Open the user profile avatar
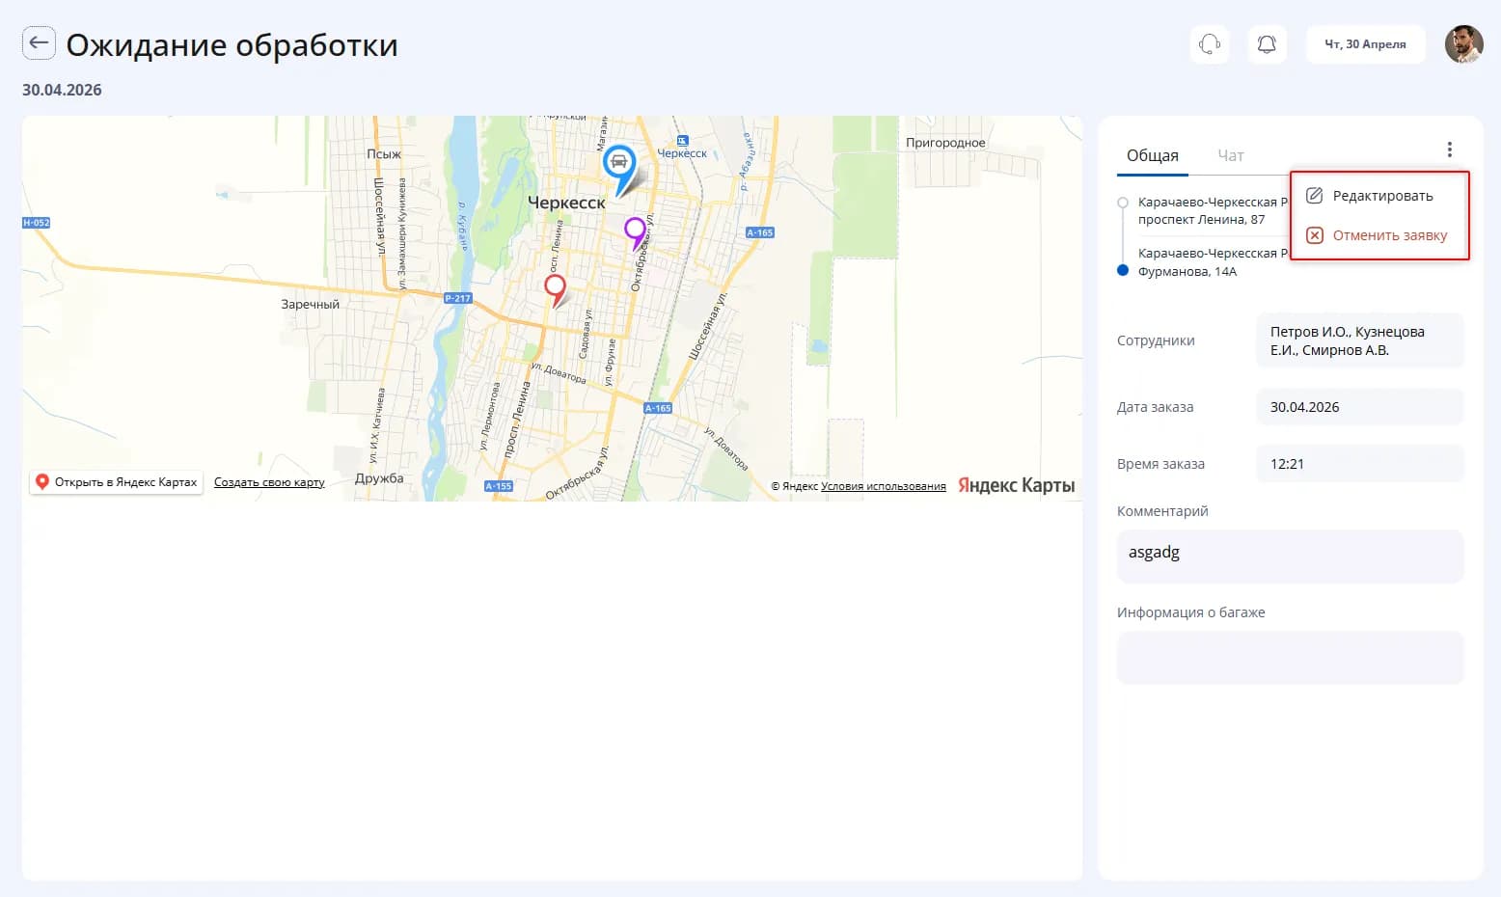The width and height of the screenshot is (1501, 897). (1463, 44)
